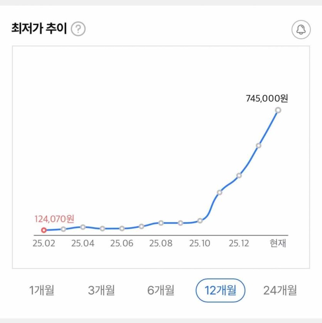Click the data point at 25.12
Image resolution: width=322 pixels, height=323 pixels.
239,176
